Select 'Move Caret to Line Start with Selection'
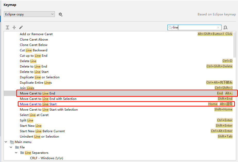 tap(49, 110)
